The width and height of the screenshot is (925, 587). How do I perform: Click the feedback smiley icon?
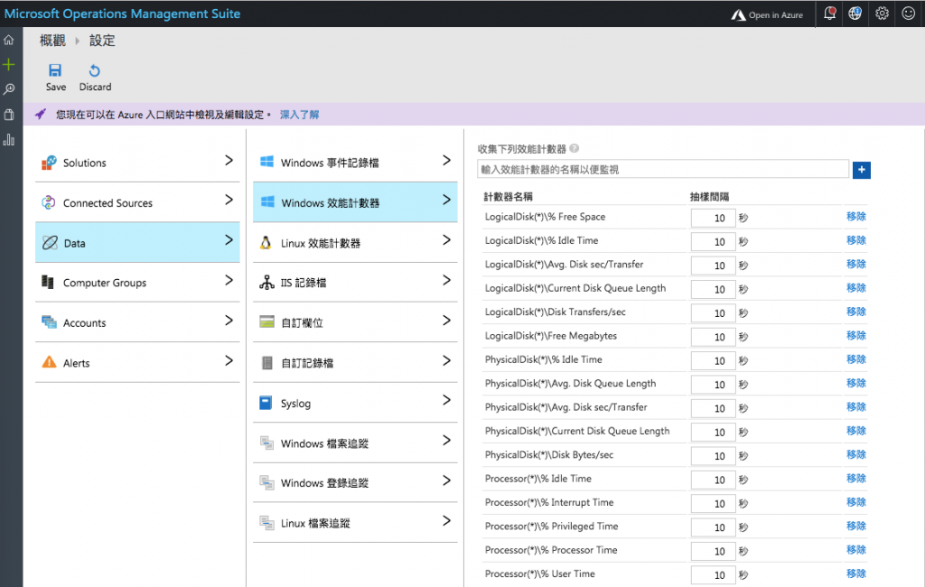908,13
